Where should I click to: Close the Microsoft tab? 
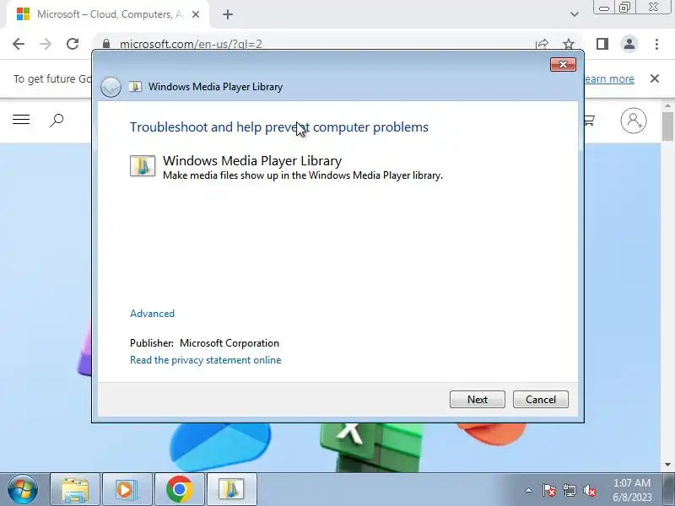(196, 14)
